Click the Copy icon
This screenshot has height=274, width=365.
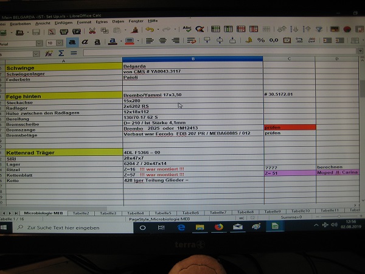point(105,30)
